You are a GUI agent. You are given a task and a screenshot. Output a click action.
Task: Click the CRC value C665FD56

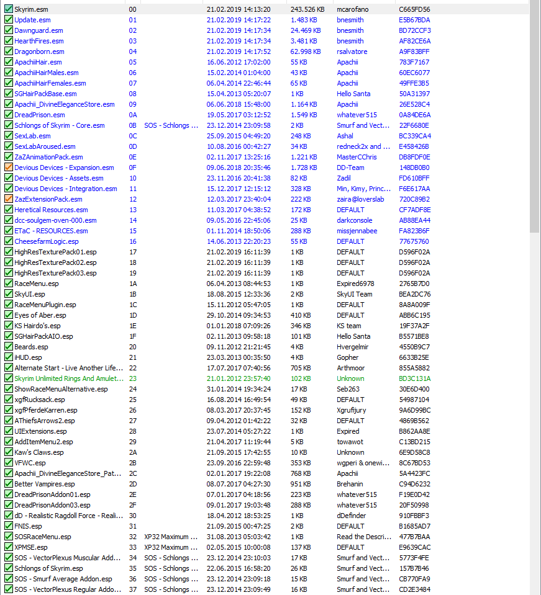pos(414,9)
